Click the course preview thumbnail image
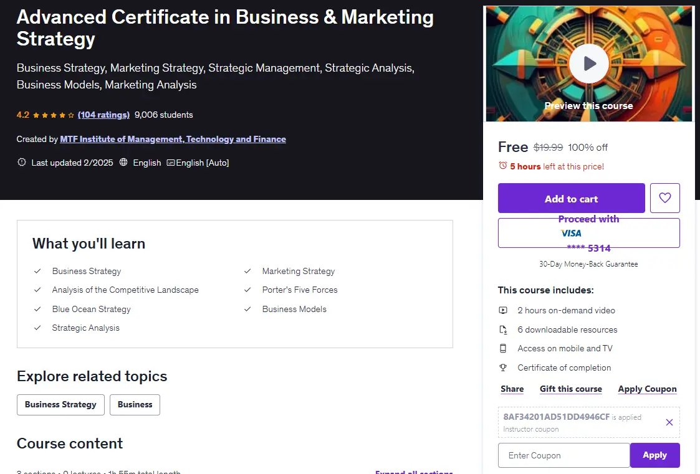 click(x=589, y=64)
